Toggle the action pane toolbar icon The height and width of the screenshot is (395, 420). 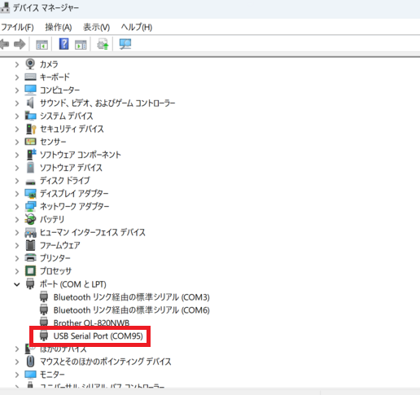coord(81,44)
